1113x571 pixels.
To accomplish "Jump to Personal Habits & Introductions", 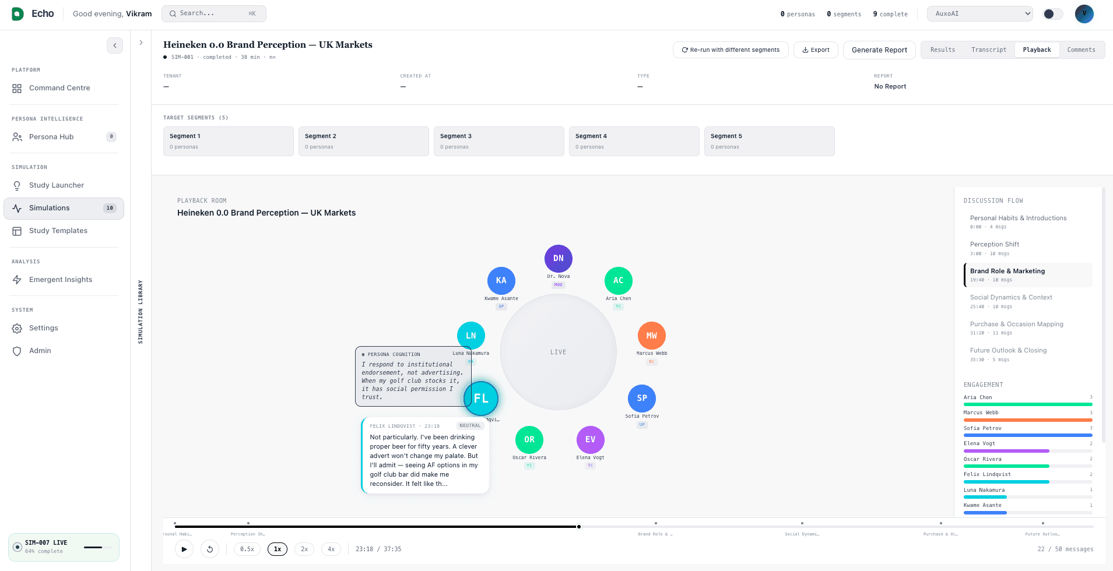I will 1028,222.
